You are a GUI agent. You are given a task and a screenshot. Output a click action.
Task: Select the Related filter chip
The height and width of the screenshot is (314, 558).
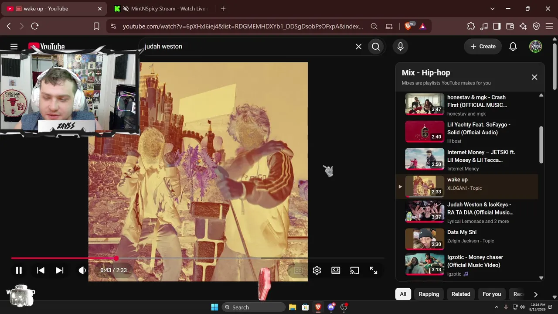click(461, 294)
